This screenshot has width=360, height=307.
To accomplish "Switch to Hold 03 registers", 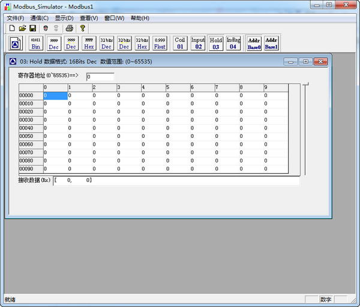I will (x=216, y=43).
